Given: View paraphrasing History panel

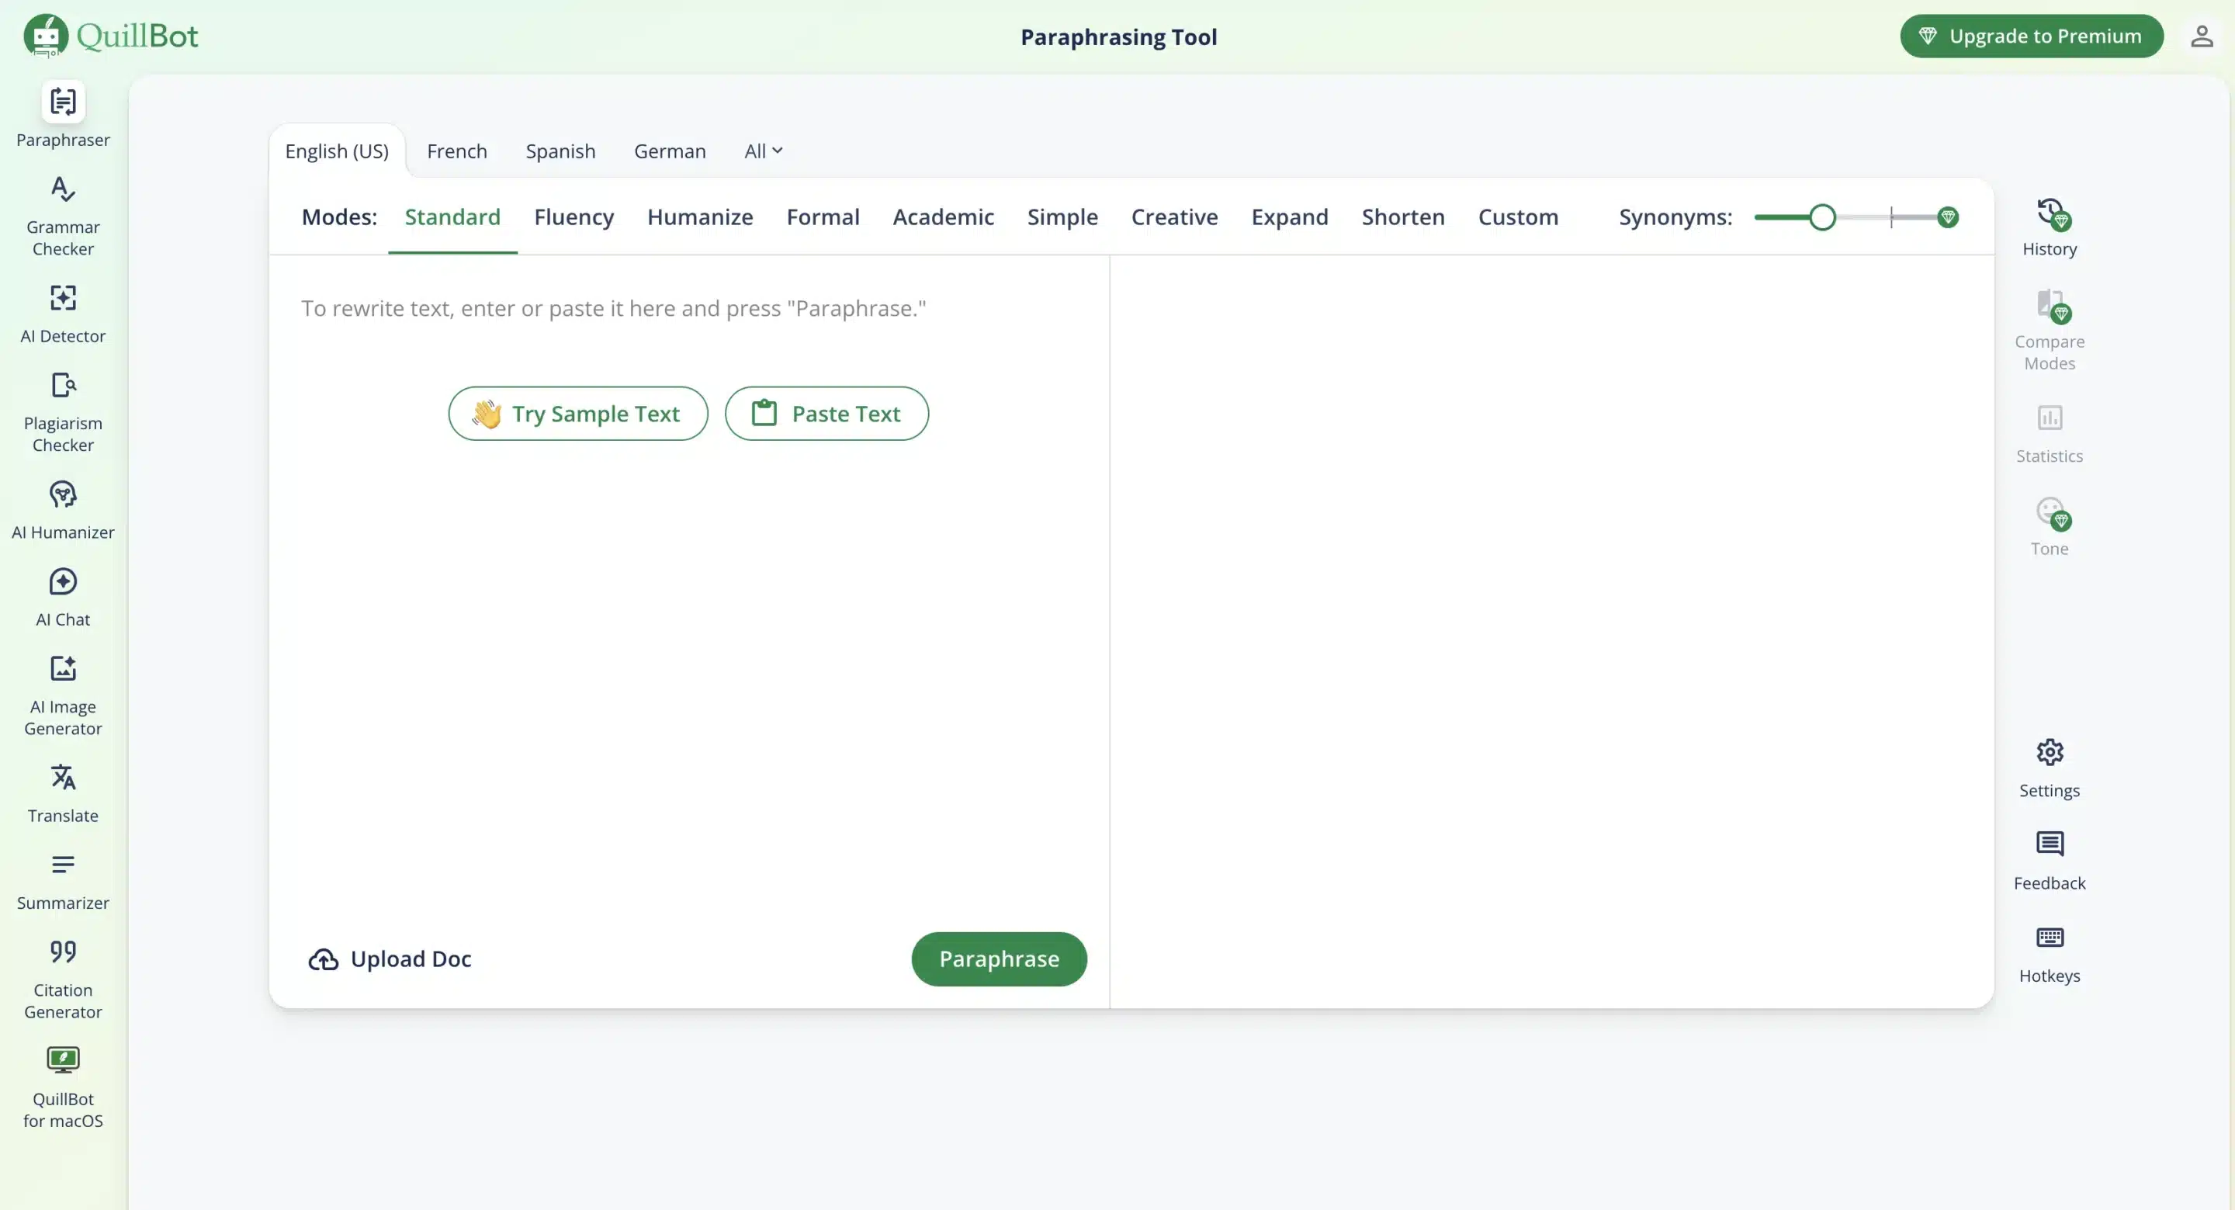Looking at the screenshot, I should coord(2050,227).
